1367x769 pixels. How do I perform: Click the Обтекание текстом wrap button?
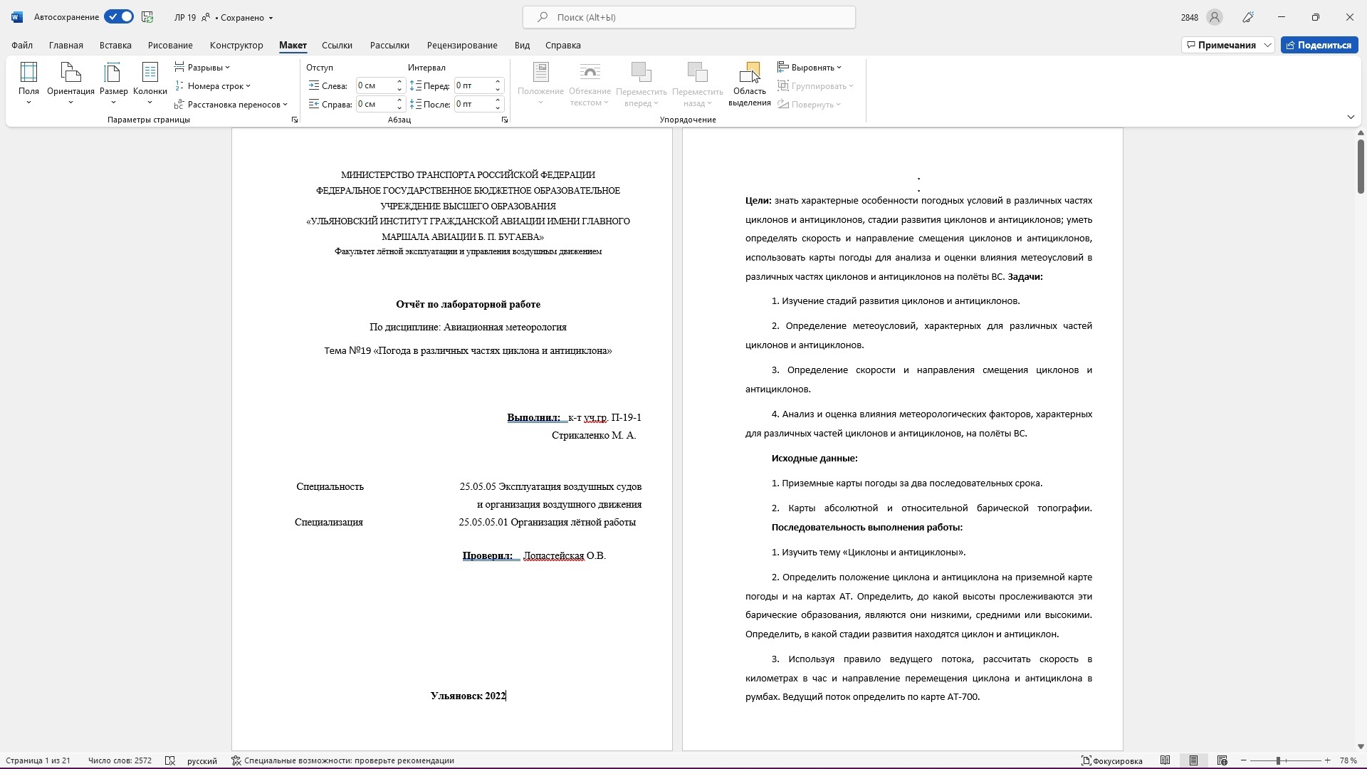pos(590,83)
